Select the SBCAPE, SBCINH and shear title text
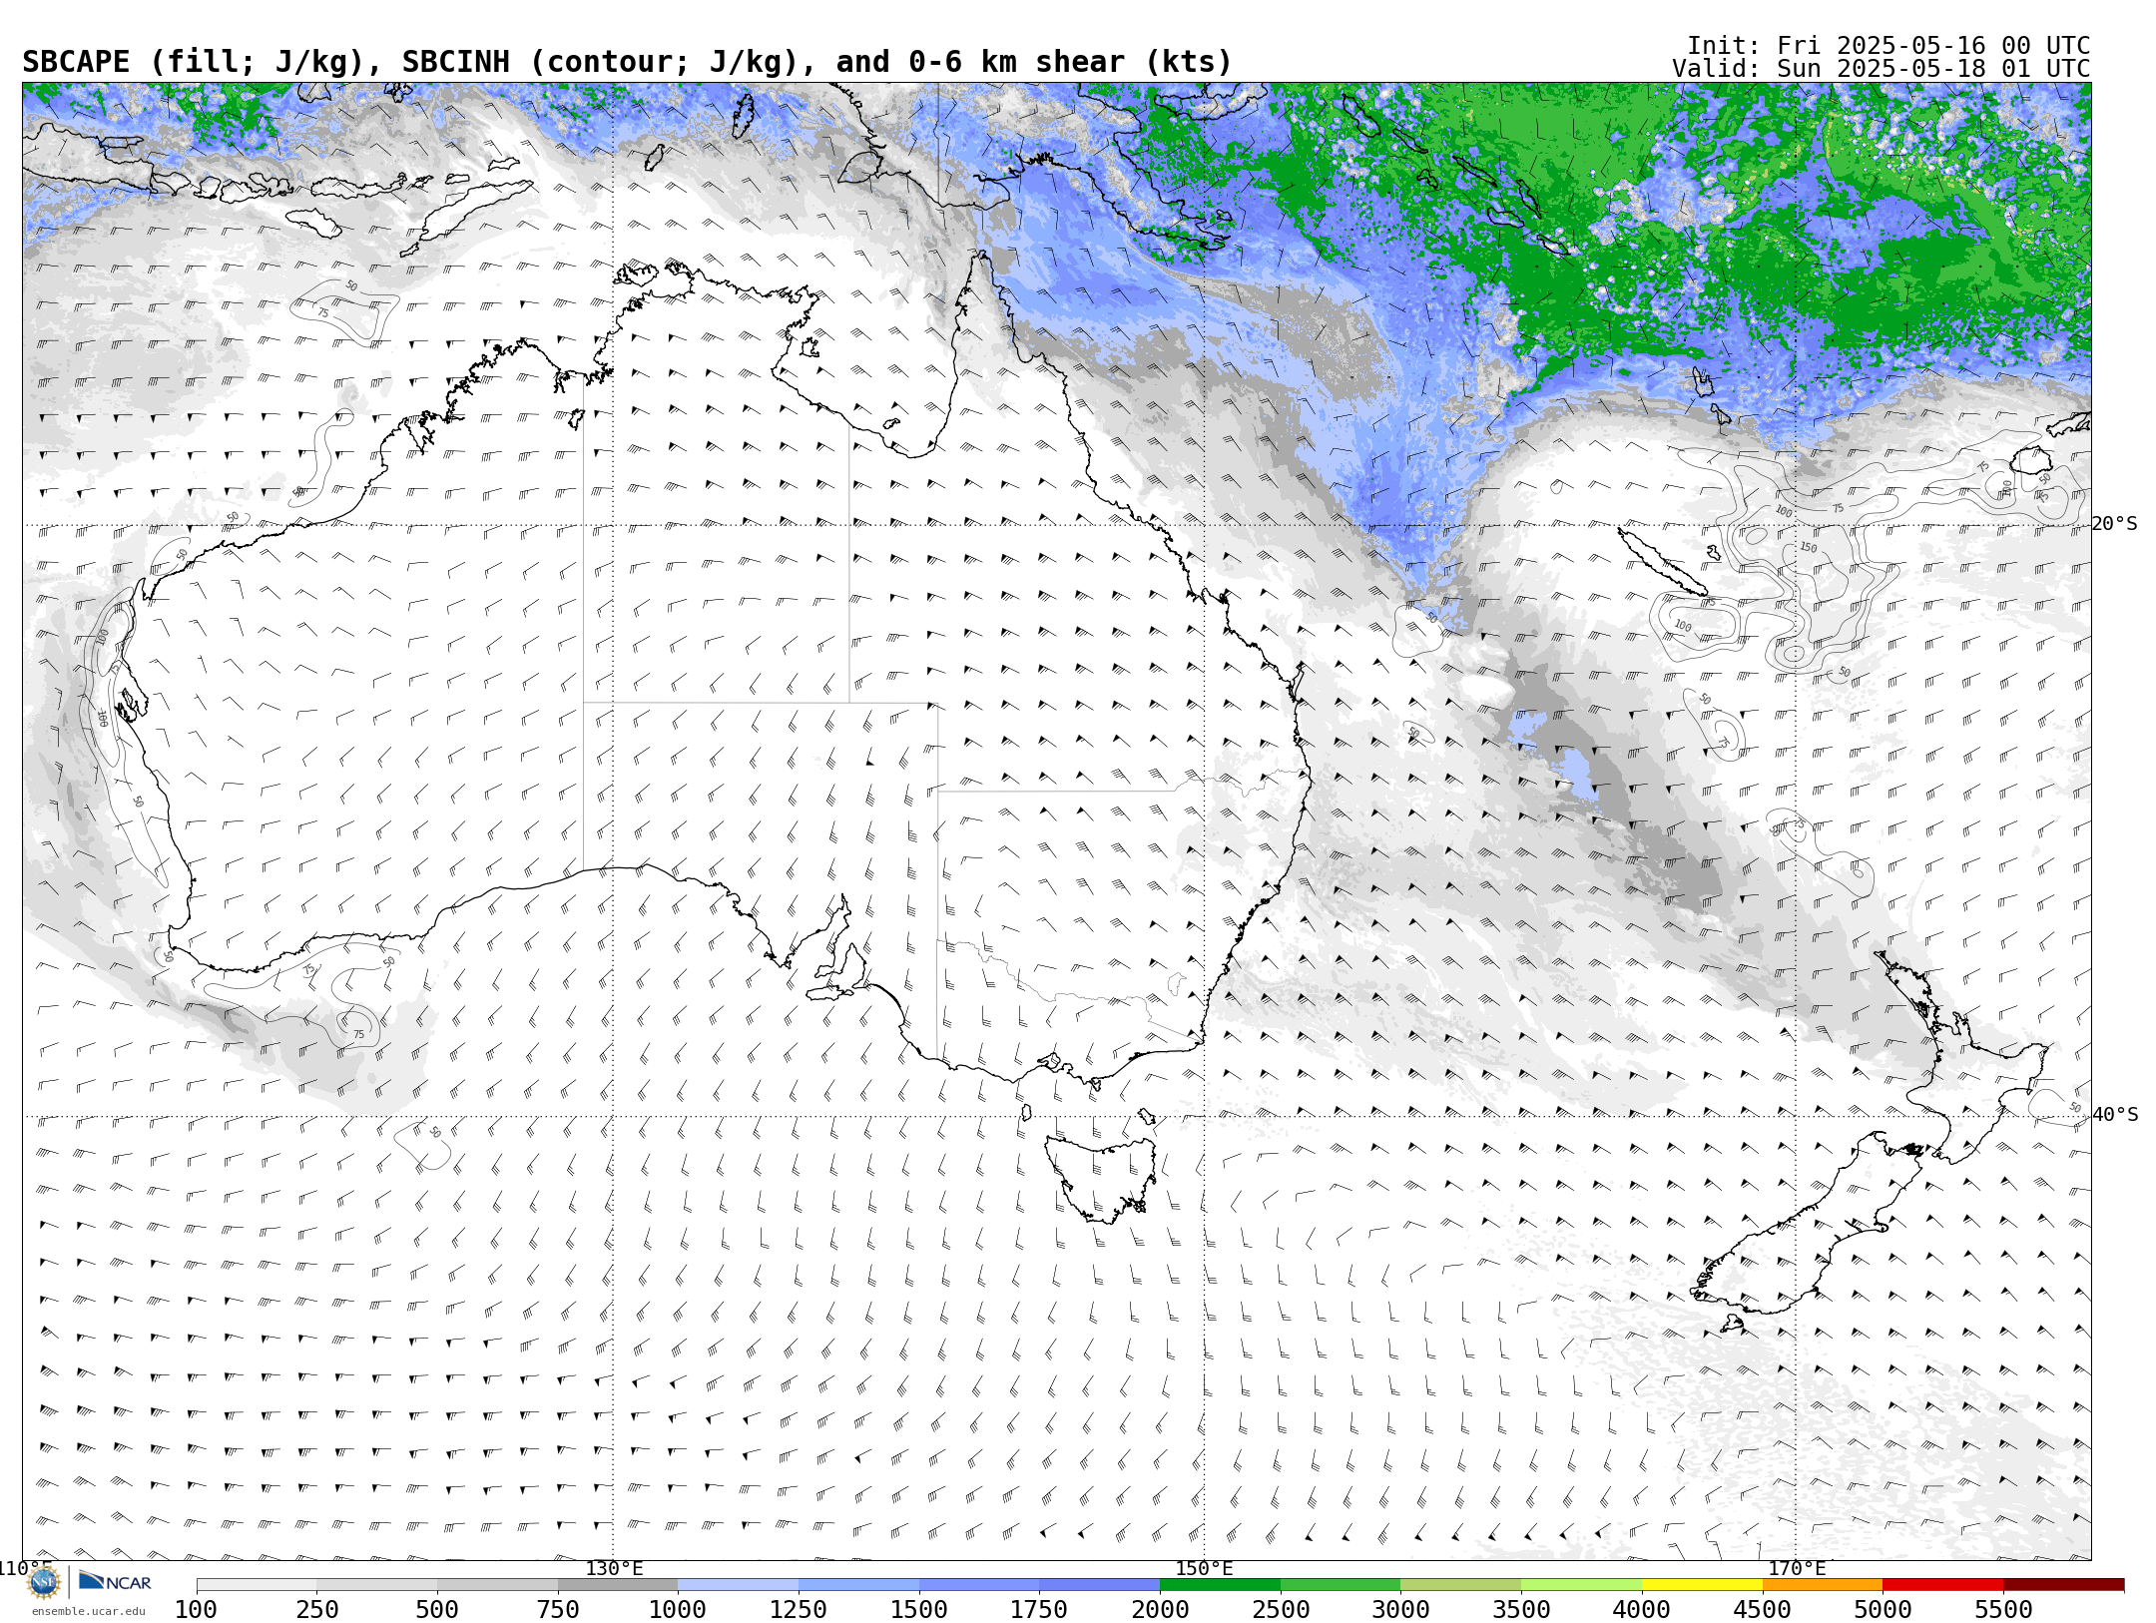Screen dimensions: 2156x1623 click(x=627, y=62)
